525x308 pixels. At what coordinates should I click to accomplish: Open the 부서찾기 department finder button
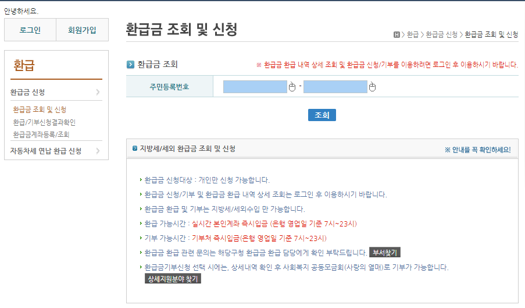[385, 252]
